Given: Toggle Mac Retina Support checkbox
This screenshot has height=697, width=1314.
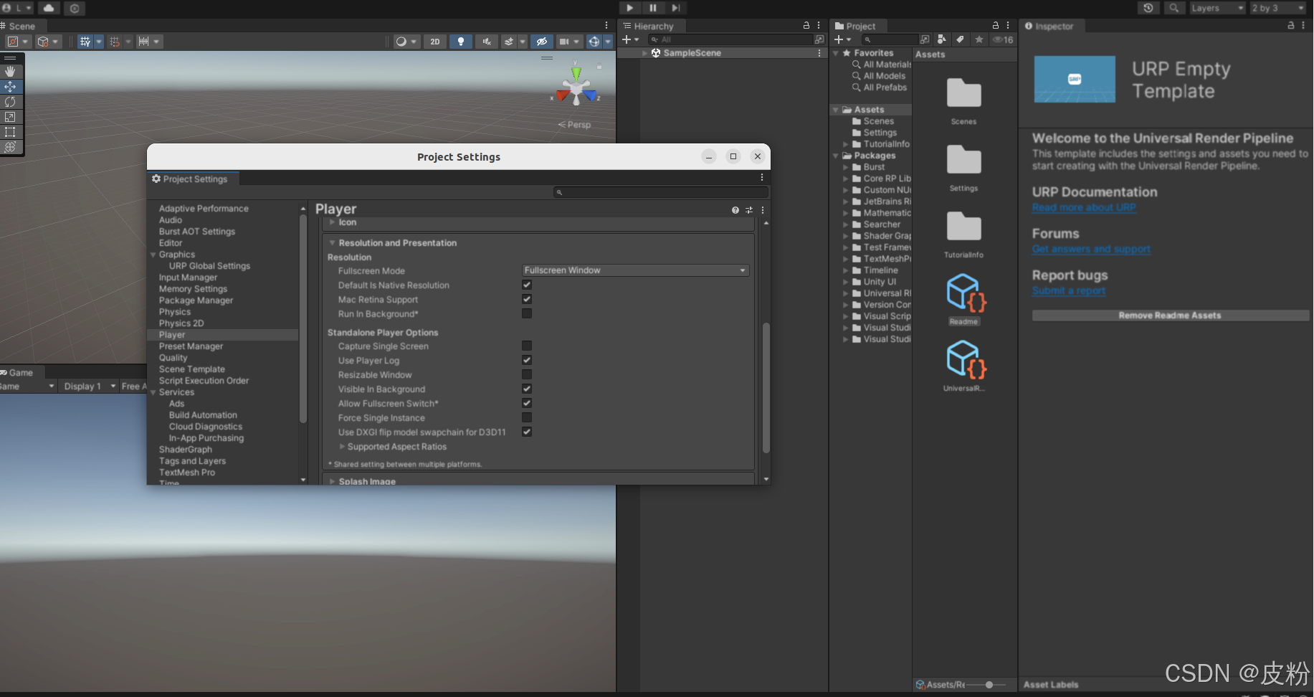Looking at the screenshot, I should (x=527, y=299).
